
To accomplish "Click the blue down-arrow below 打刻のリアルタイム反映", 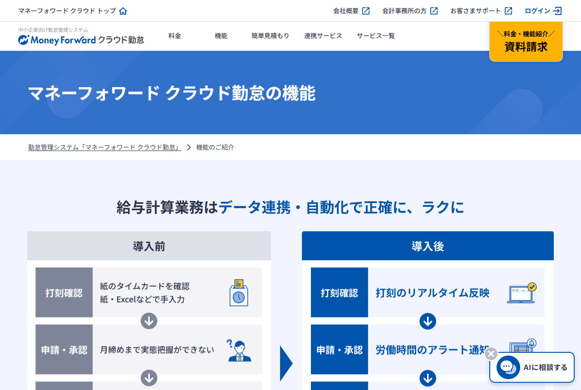I will pos(428,322).
